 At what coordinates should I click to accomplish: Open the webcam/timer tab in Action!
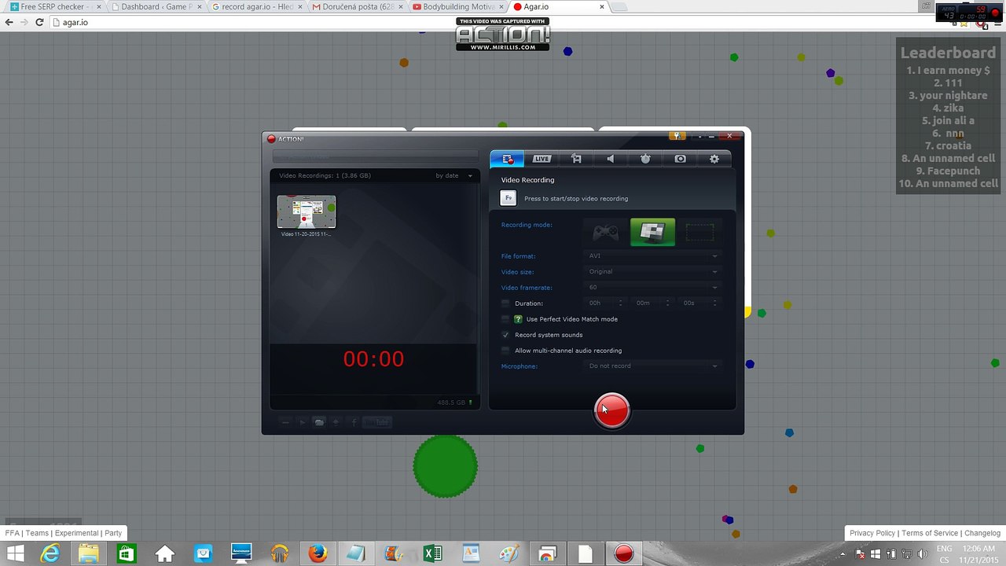pos(645,159)
